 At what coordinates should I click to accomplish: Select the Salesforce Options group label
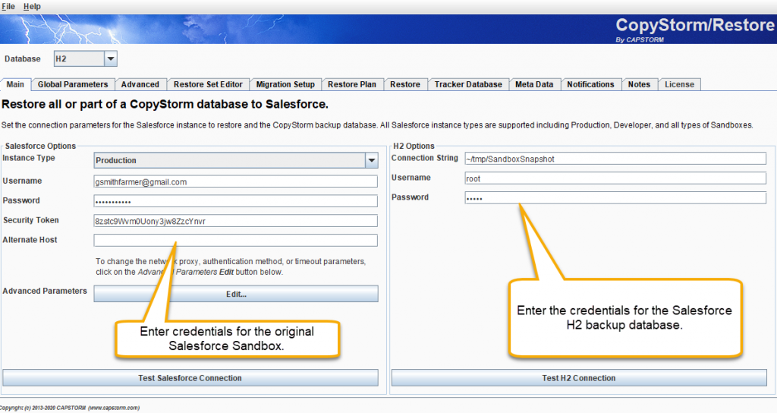[x=41, y=146]
